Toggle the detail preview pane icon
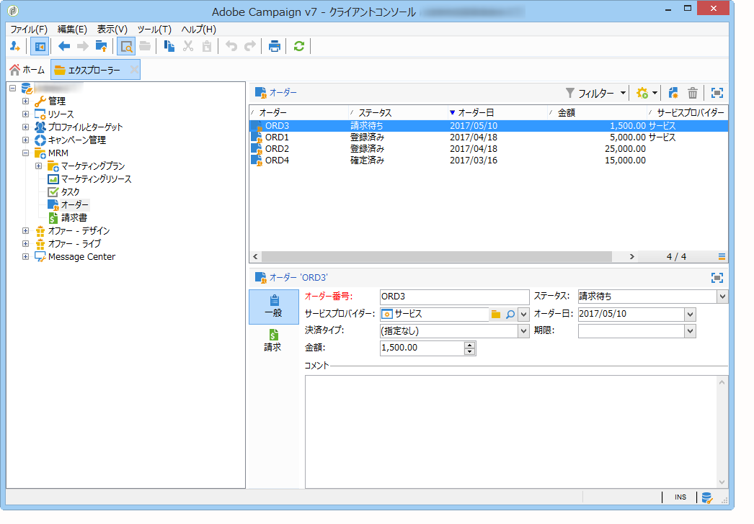Image resolution: width=754 pixels, height=524 pixels. click(126, 47)
